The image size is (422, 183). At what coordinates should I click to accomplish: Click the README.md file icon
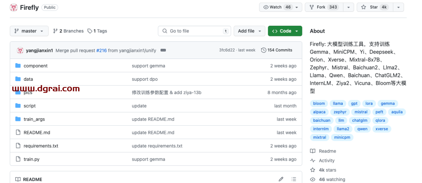click(18, 132)
